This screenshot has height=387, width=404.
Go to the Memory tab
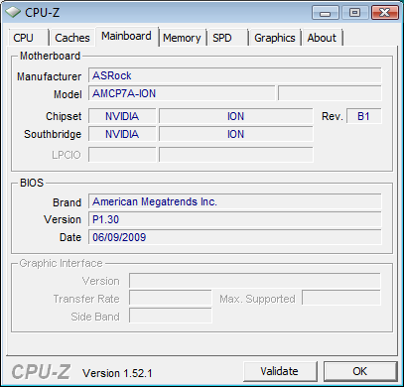[x=182, y=38]
